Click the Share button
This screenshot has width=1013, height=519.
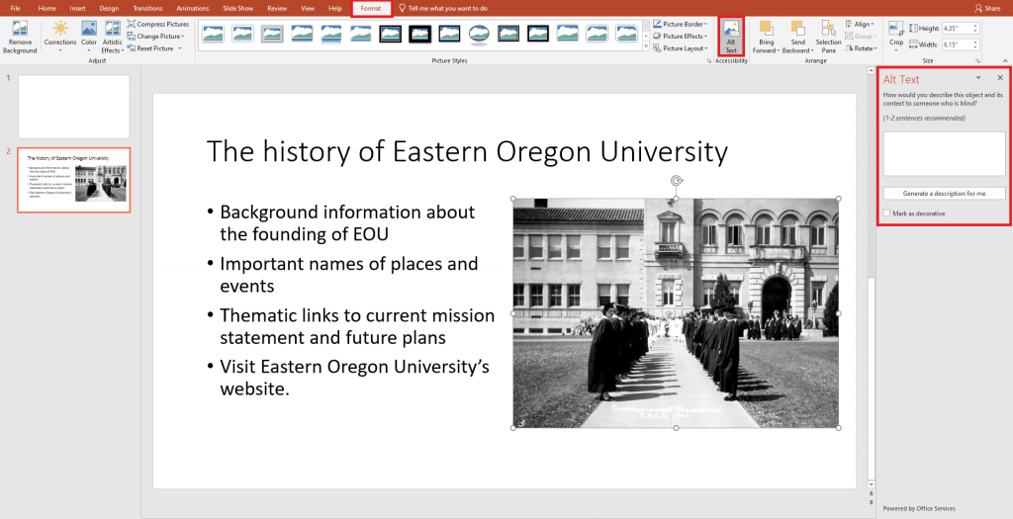click(986, 8)
